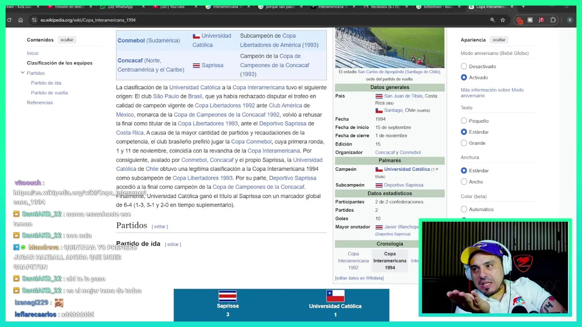
Task: Click the Chile flag next to Universidad Católica in Campeón row
Action: (379, 169)
